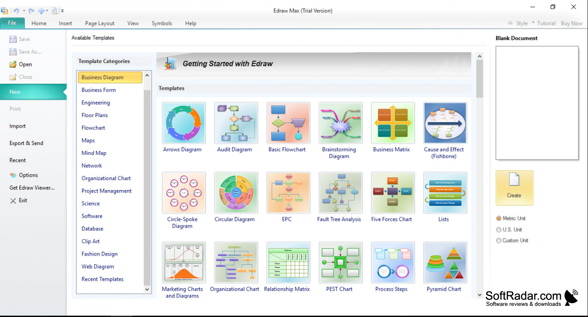Click the templates pane scroll-down arrow
Screen dimensions: 588x317
pos(480,295)
